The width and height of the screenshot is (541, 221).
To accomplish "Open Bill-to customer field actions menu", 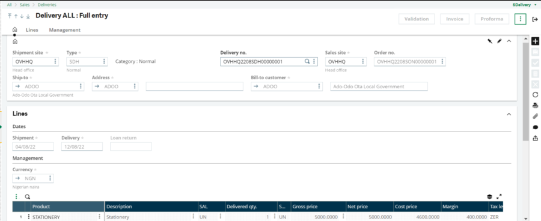I will pos(319,86).
